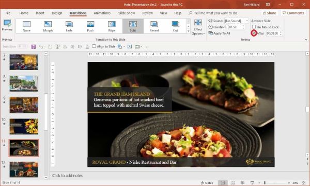Apply the Wipe transition
The height and width of the screenshot is (186, 310).
click(112, 26)
